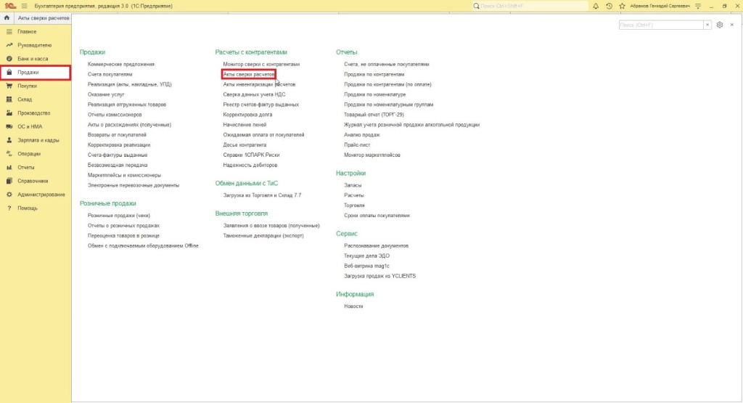Expand the service options menu near username
This screenshot has width=743, height=403.
click(x=697, y=5)
